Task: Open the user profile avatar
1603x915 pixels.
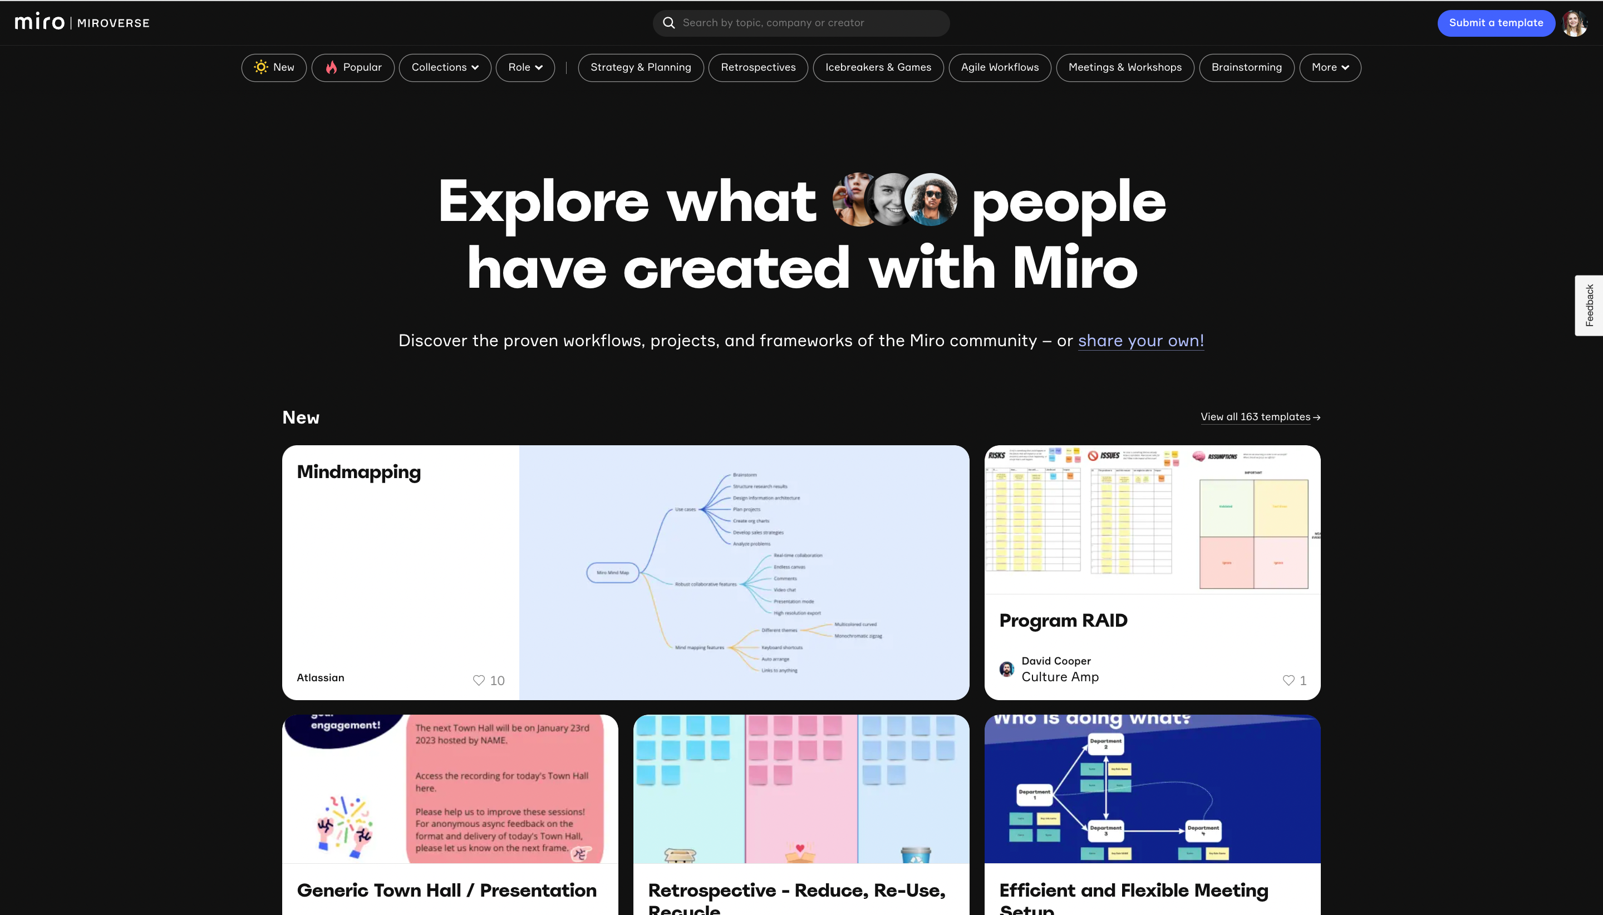Action: coord(1575,23)
